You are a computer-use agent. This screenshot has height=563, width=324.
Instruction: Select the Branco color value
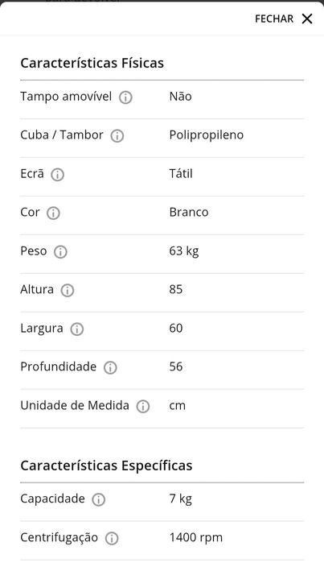189,212
